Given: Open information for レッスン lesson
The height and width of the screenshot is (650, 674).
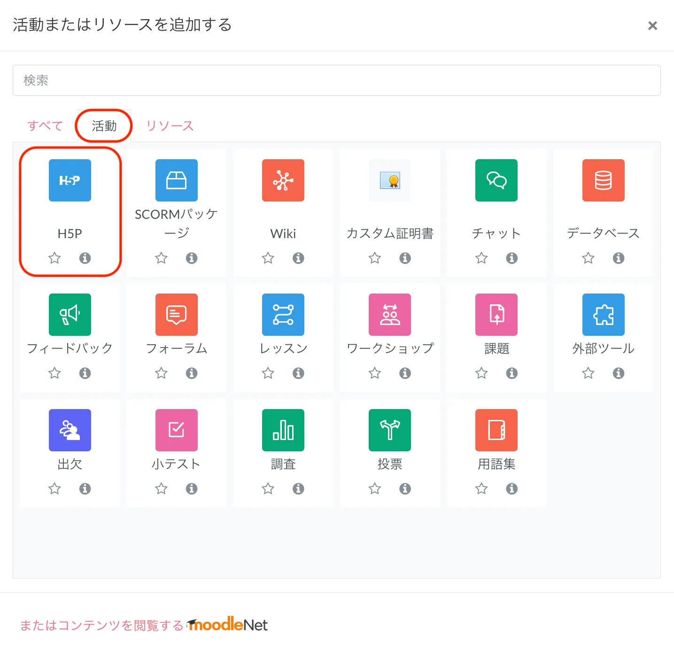Looking at the screenshot, I should 298,373.
